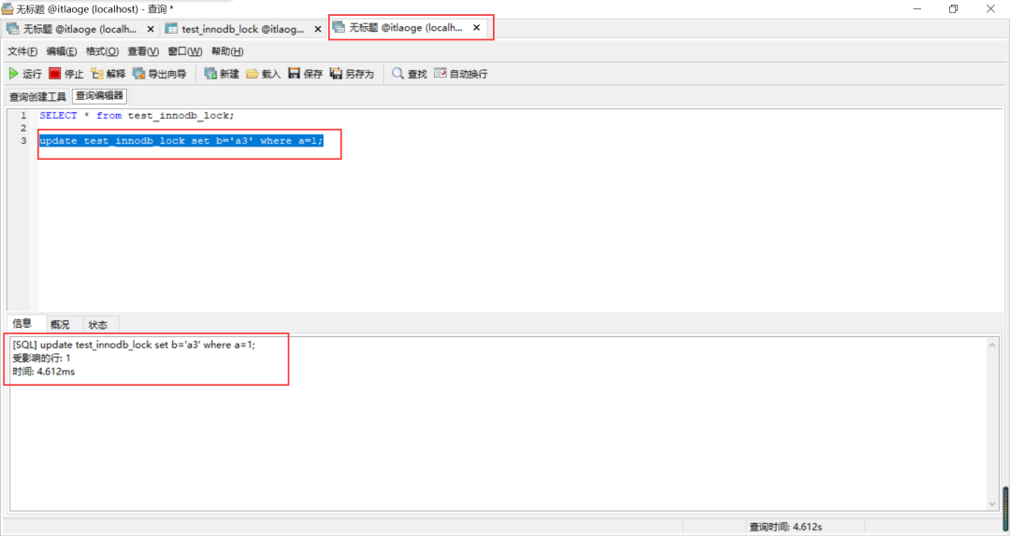
Task: Open the 文件(F) menu
Action: click(22, 51)
